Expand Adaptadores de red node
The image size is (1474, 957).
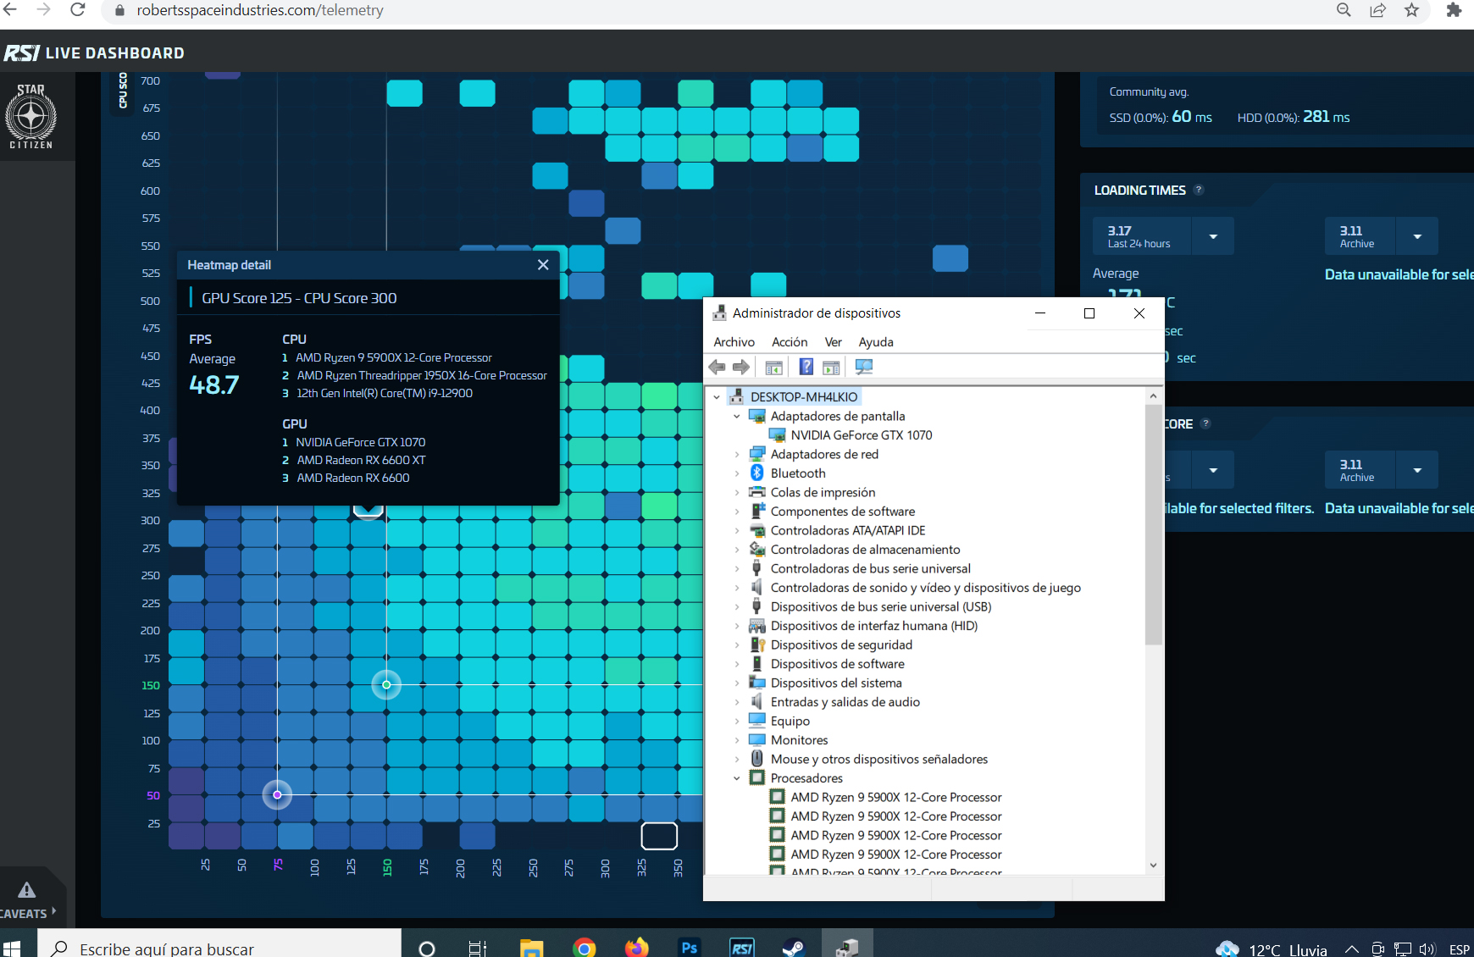(737, 454)
